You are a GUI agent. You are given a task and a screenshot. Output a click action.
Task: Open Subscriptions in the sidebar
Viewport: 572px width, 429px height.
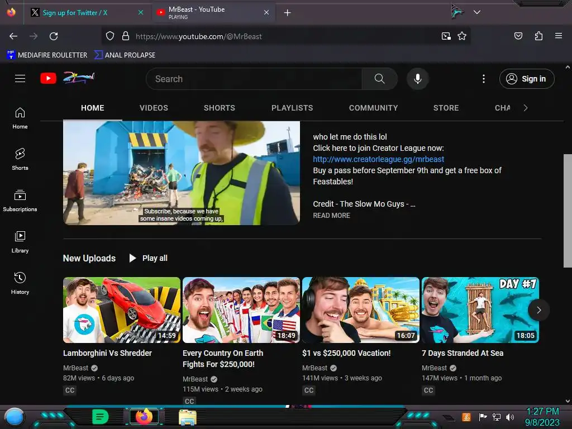coord(20,201)
